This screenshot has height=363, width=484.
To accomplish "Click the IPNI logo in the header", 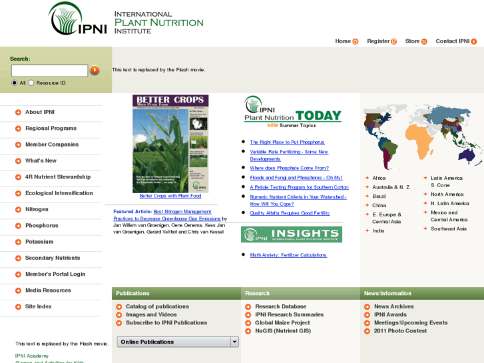I will tap(78, 19).
